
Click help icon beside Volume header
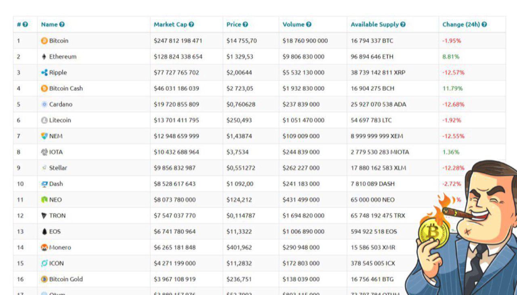tap(309, 25)
